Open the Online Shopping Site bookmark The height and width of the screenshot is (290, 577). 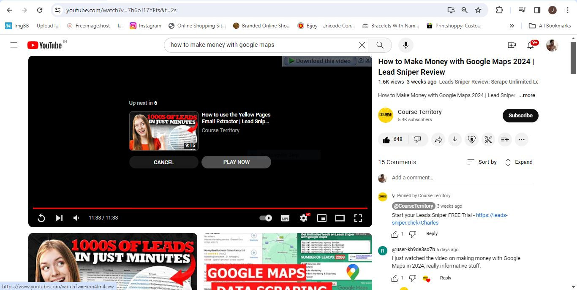tap(197, 26)
